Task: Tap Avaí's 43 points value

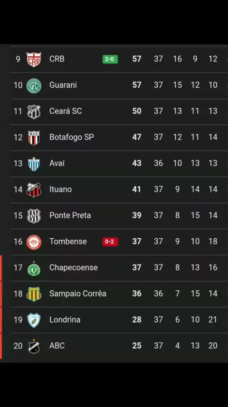Action: click(x=137, y=163)
